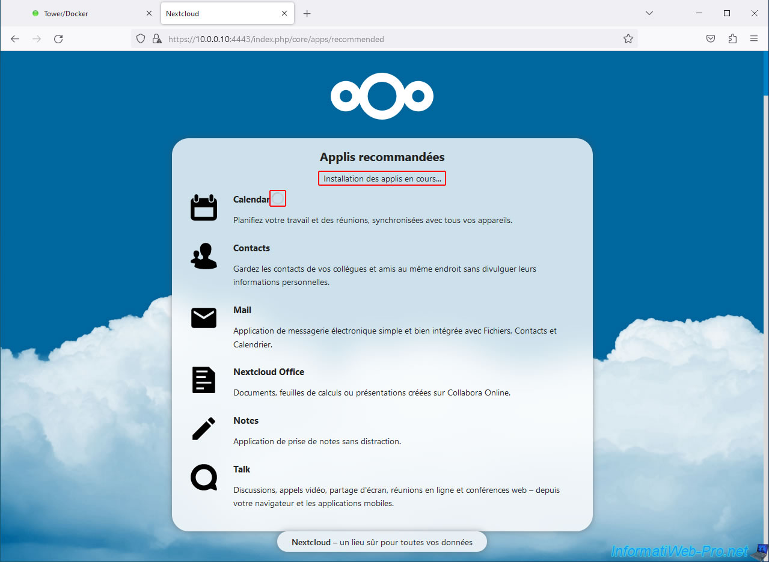Open a new browser tab
Screen dimensions: 769x562
click(x=307, y=13)
